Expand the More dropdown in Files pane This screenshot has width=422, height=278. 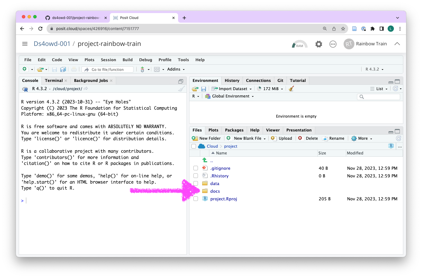pos(362,138)
